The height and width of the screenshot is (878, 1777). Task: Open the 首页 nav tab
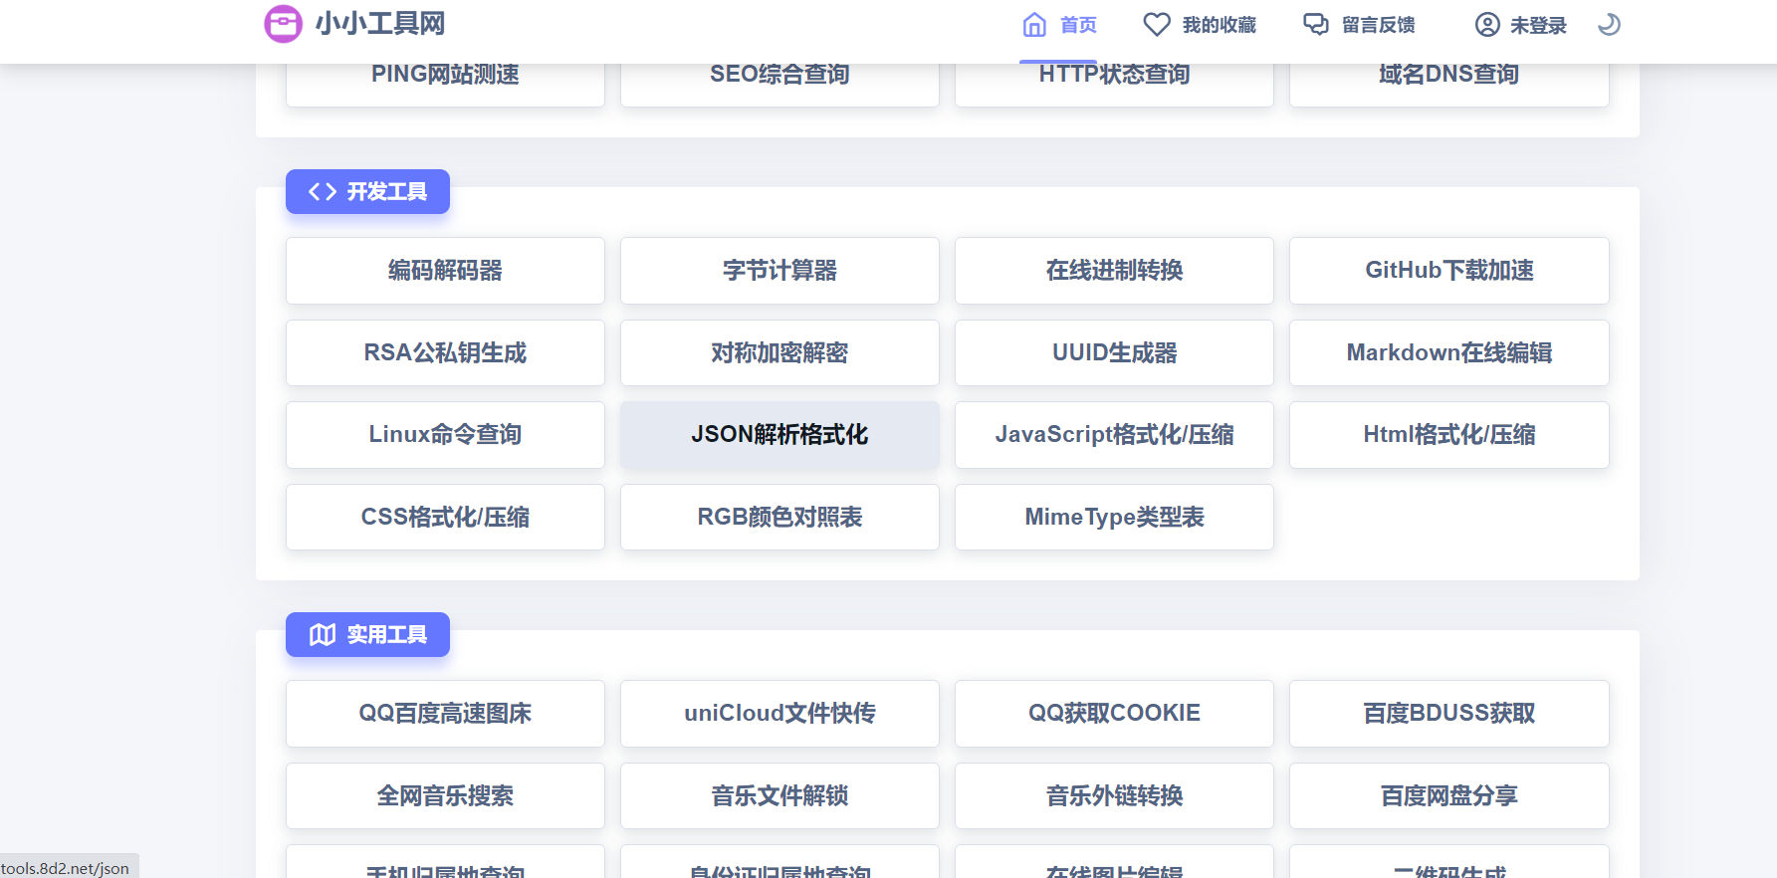coord(1060,25)
